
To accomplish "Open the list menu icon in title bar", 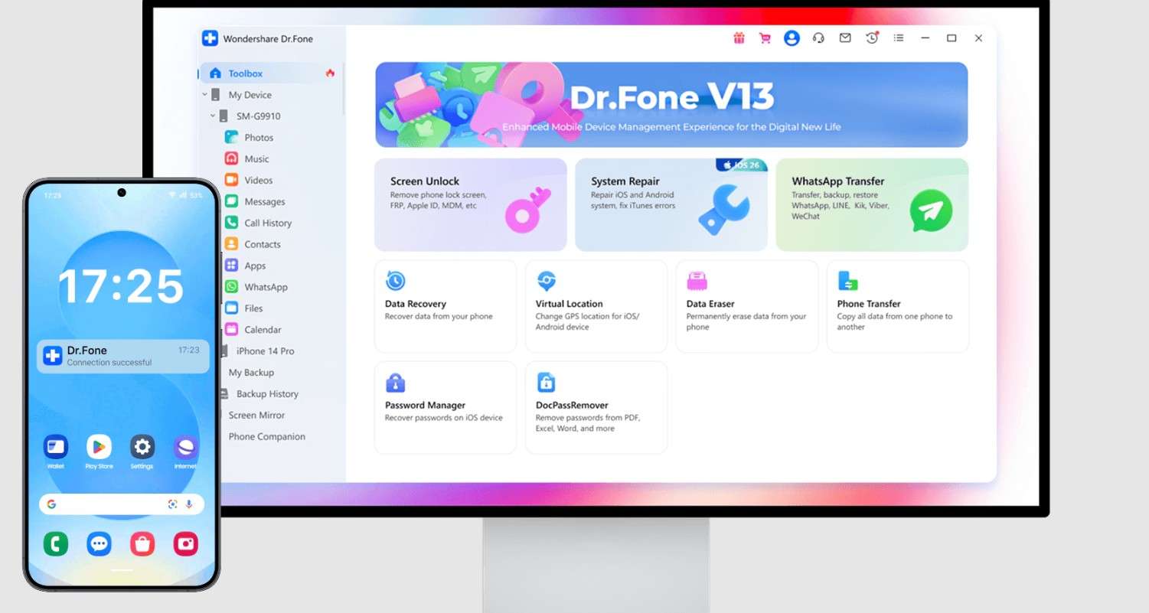I will click(899, 38).
